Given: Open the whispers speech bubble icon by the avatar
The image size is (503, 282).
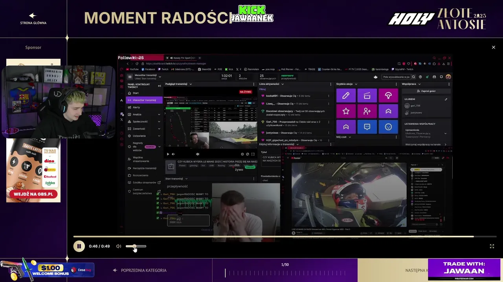Looking at the screenshot, I should point(441,77).
